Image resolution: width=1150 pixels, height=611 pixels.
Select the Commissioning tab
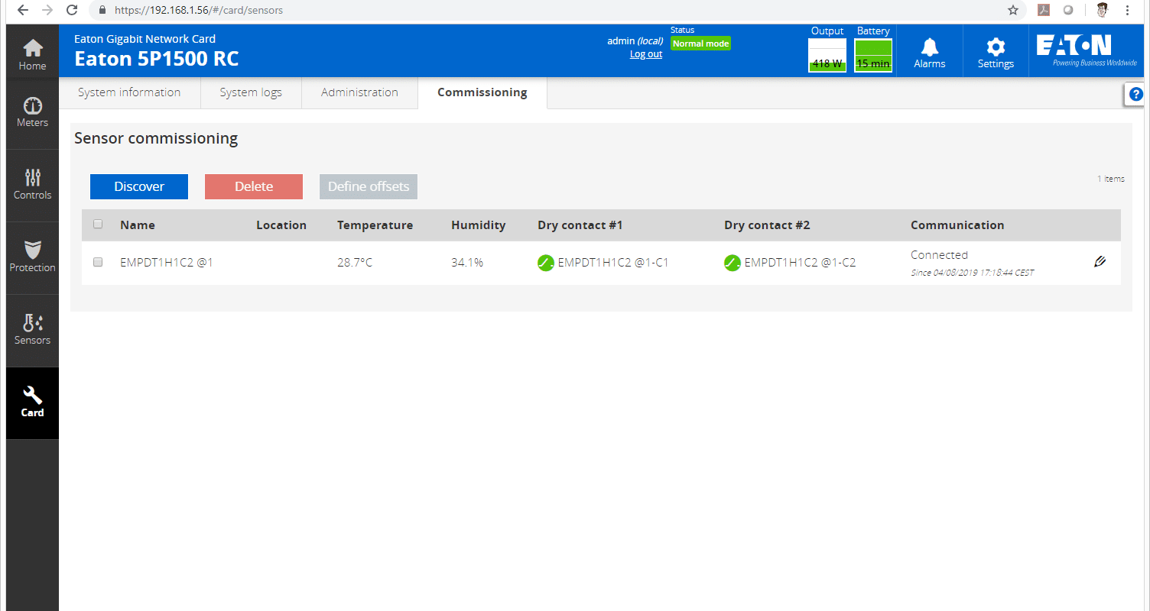click(482, 92)
